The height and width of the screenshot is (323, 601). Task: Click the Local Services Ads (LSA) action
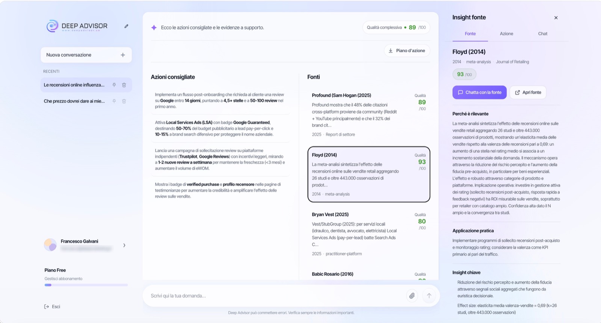[x=220, y=128]
